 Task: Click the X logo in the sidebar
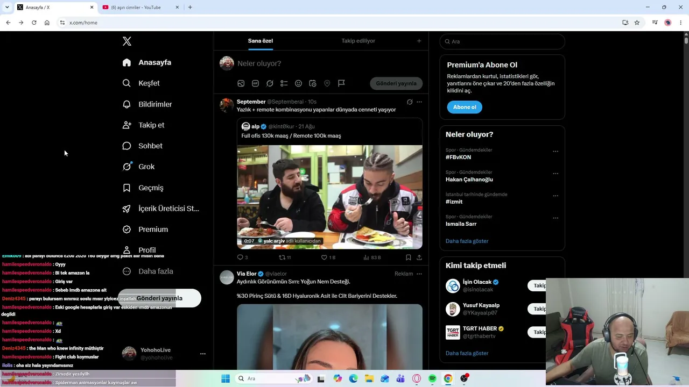coord(127,41)
